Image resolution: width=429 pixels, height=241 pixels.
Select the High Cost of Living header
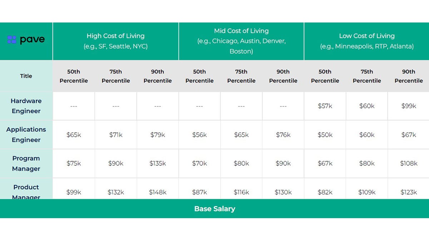pyautogui.click(x=115, y=41)
